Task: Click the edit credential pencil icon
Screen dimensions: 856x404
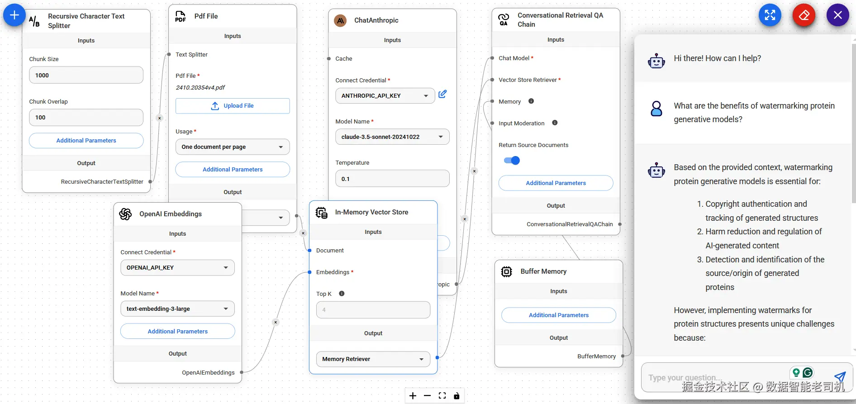Action: point(442,94)
